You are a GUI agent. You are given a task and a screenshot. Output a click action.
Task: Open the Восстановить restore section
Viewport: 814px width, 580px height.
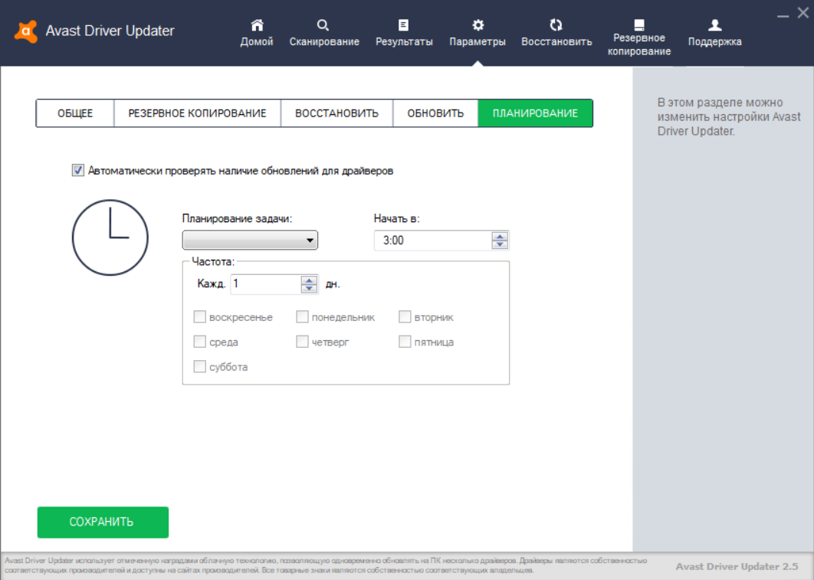556,33
